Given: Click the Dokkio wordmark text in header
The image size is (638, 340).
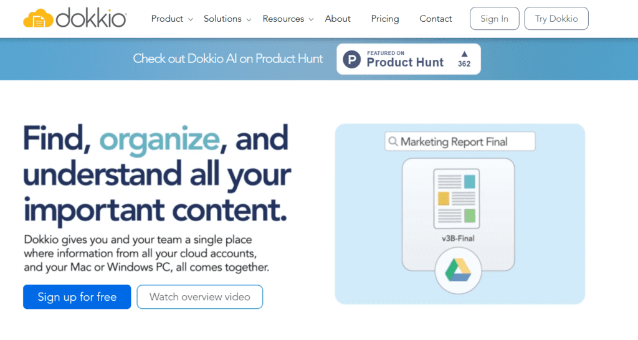Looking at the screenshot, I should click(91, 19).
